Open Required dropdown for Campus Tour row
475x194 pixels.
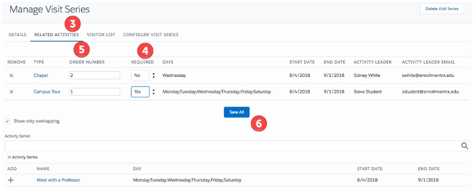coord(140,92)
